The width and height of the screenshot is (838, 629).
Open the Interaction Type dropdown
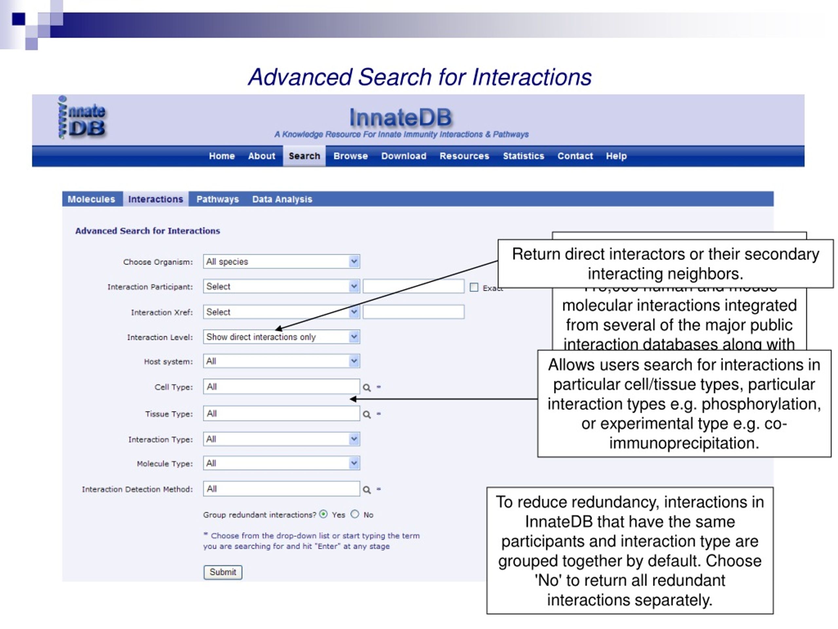[282, 439]
